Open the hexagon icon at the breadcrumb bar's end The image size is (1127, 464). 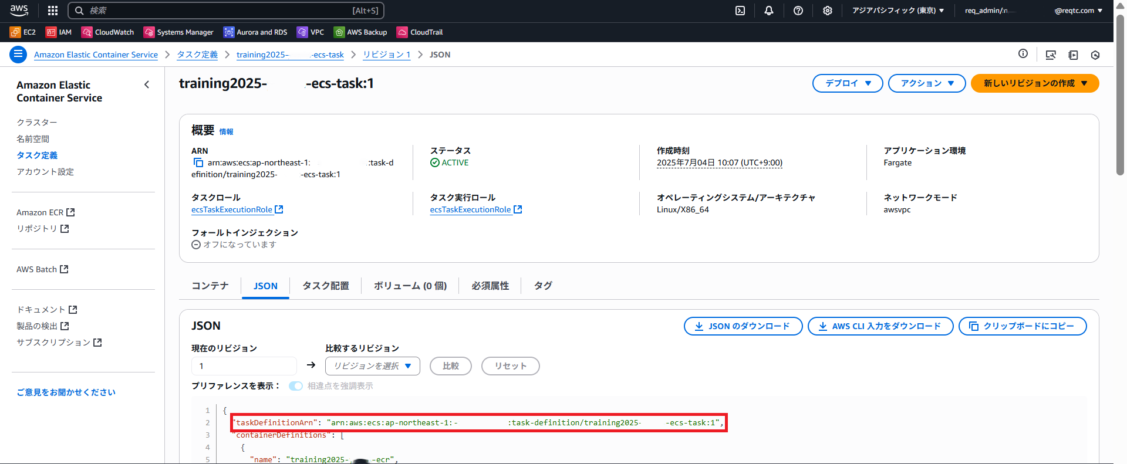[x=1095, y=55]
